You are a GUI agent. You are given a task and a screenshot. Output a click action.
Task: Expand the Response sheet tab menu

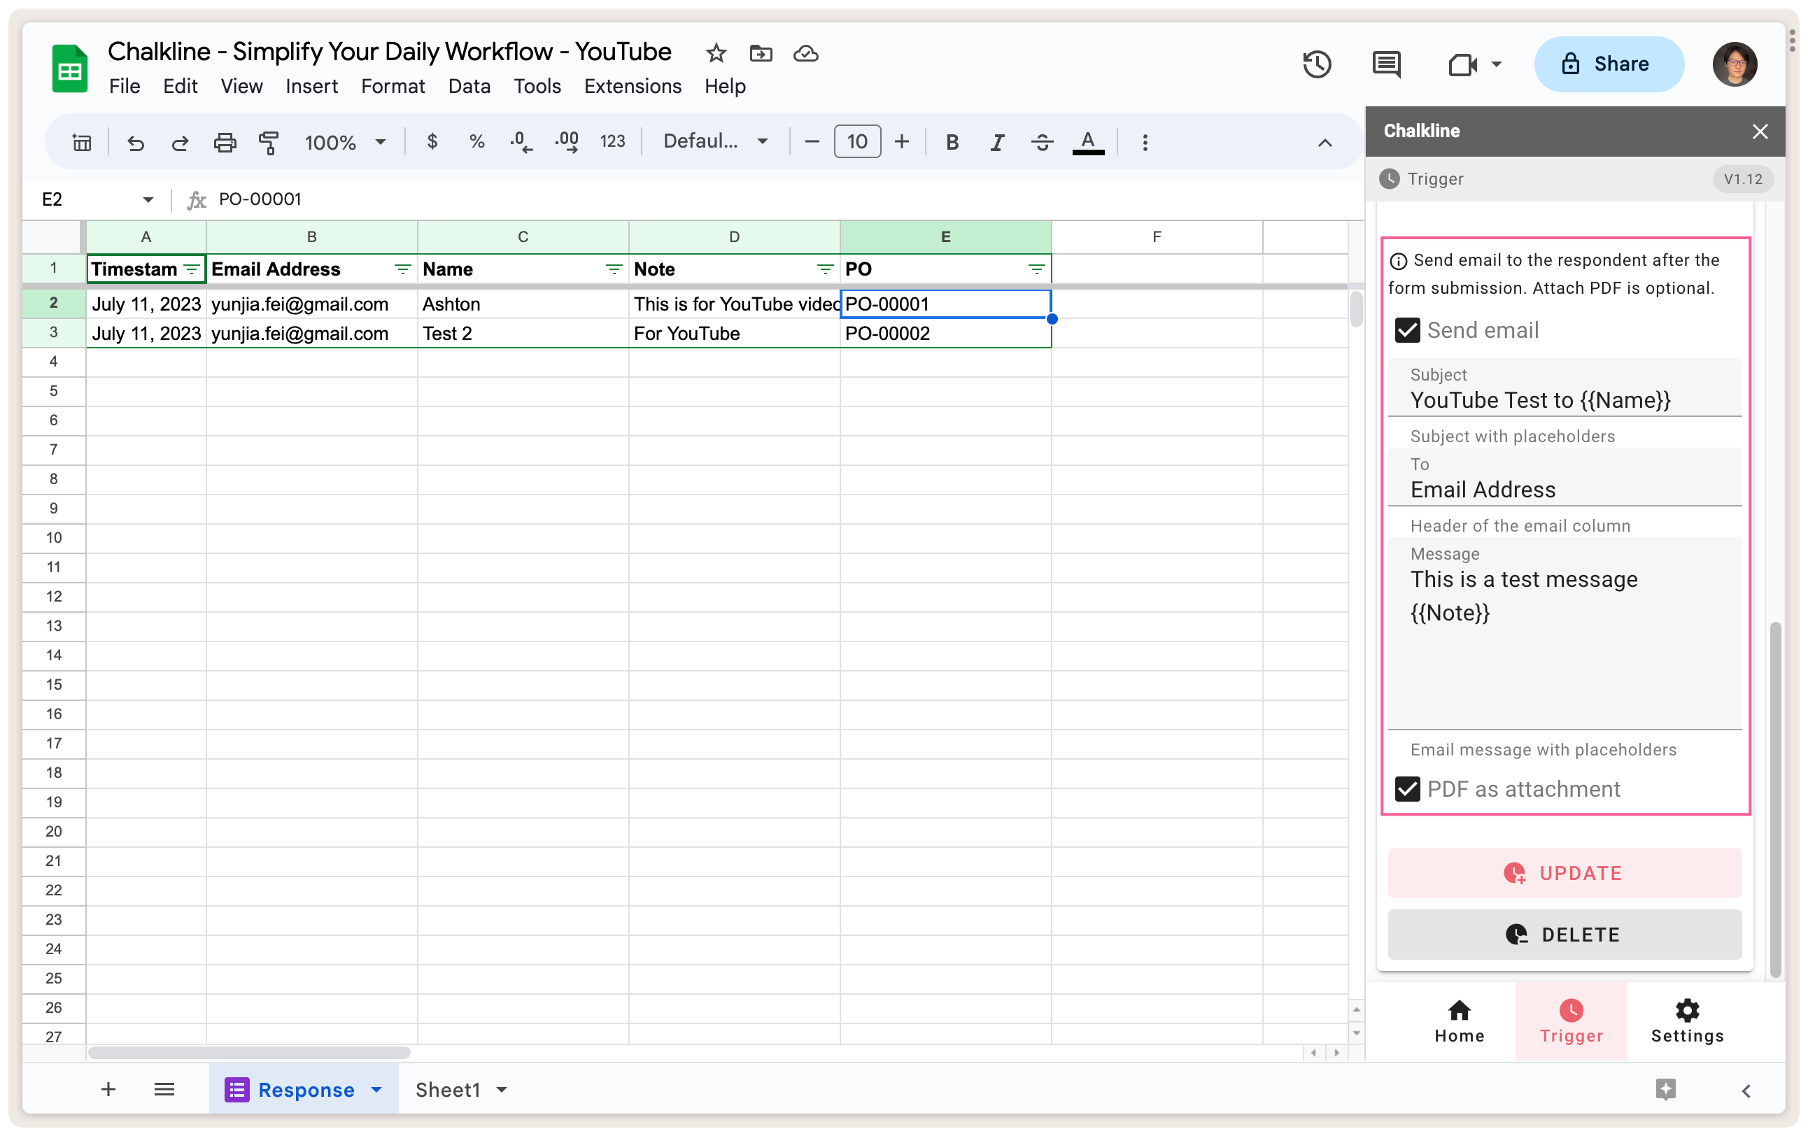(x=377, y=1089)
